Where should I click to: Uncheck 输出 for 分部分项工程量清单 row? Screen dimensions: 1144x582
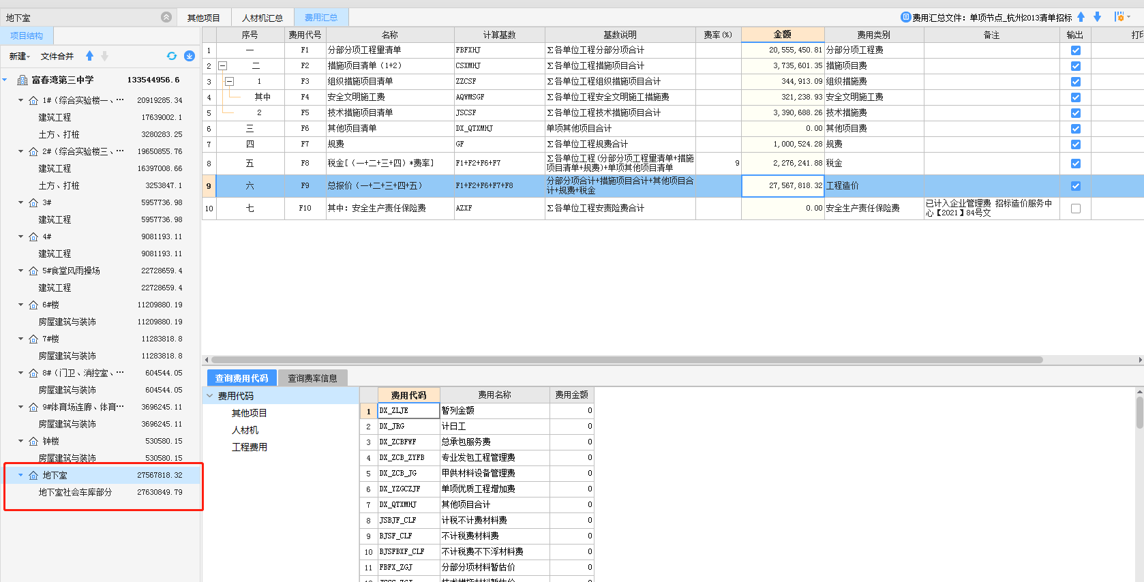[1076, 50]
